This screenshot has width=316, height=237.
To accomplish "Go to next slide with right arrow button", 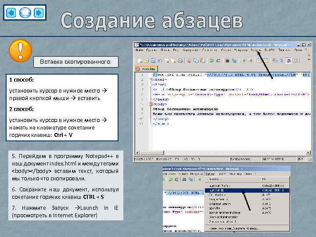I will pyautogui.click(x=39, y=13).
